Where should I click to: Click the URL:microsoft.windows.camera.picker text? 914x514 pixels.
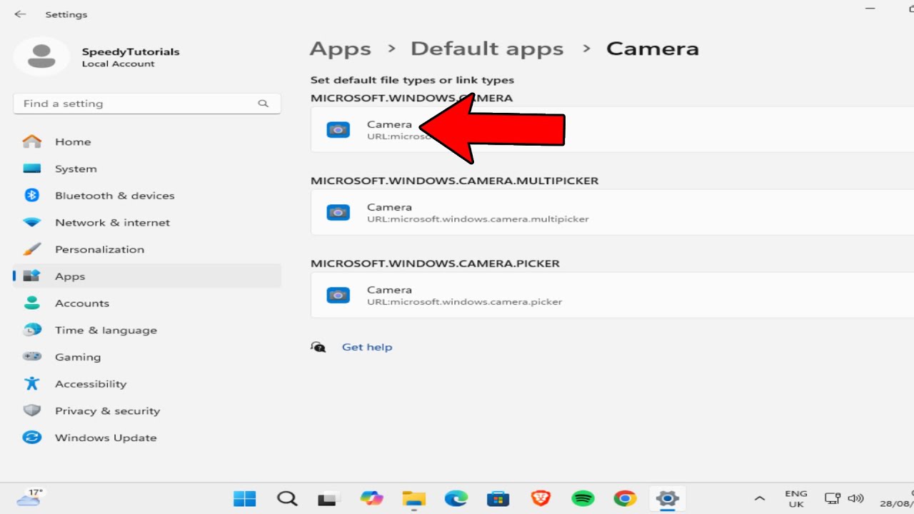click(x=465, y=302)
